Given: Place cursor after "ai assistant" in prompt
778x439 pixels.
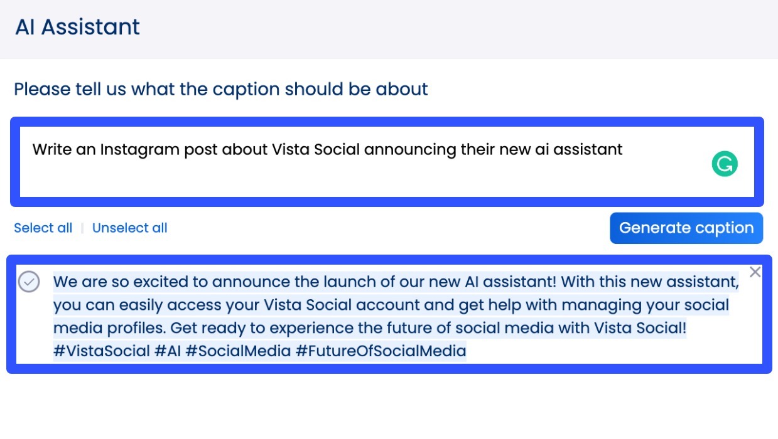Looking at the screenshot, I should point(623,150).
